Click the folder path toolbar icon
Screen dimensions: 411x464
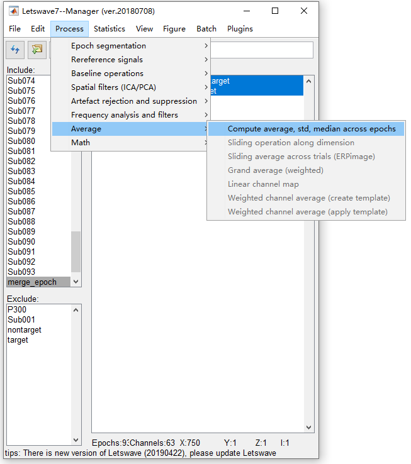tap(37, 50)
